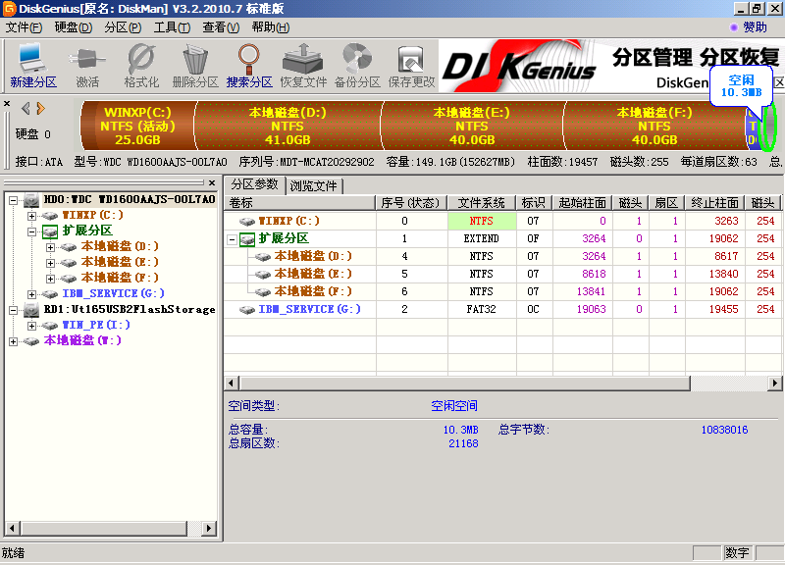Switch to the 分区参数 tab
Viewport: 785px width, 565px height.
click(254, 184)
